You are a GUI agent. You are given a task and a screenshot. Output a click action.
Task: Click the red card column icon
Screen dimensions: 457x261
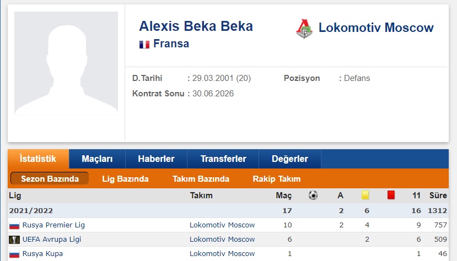[x=391, y=195]
